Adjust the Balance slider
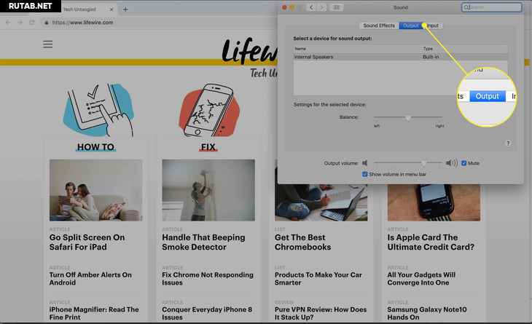532x324 pixels. (x=408, y=117)
